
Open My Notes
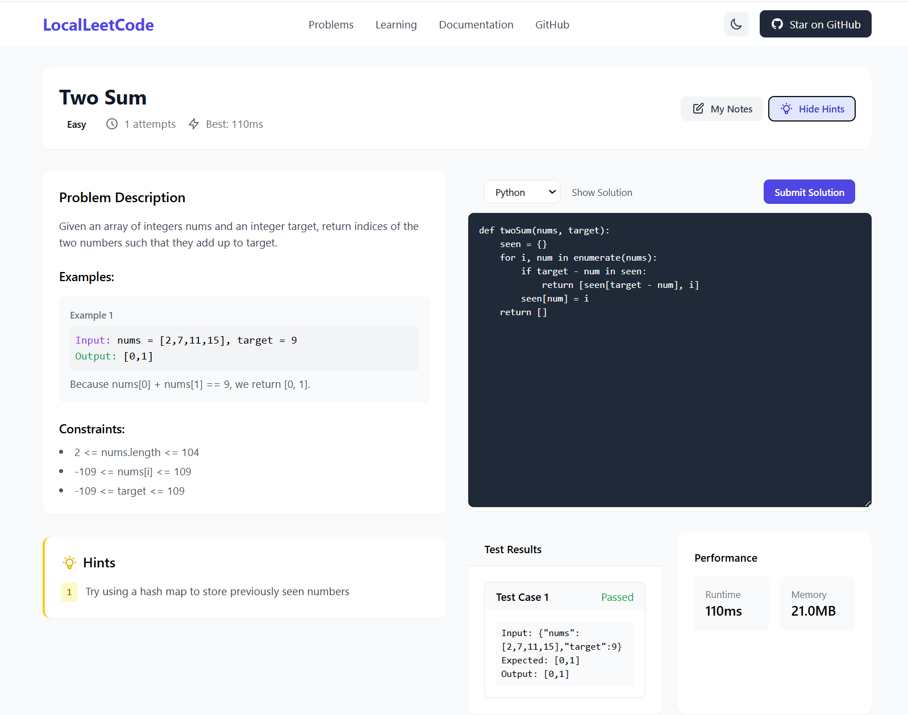pos(722,108)
